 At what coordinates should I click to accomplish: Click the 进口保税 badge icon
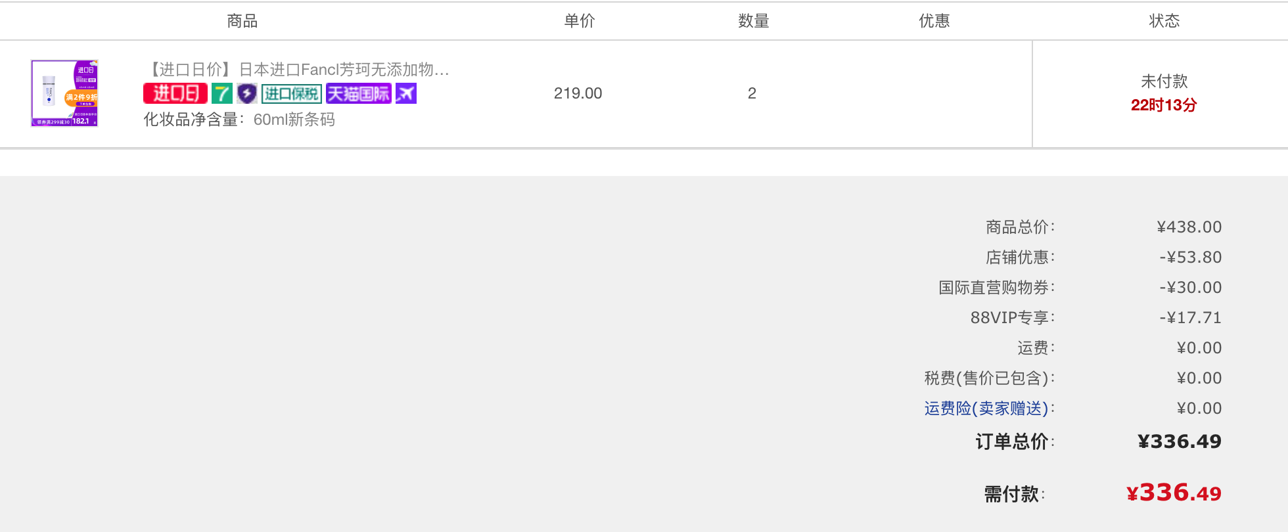[x=292, y=94]
